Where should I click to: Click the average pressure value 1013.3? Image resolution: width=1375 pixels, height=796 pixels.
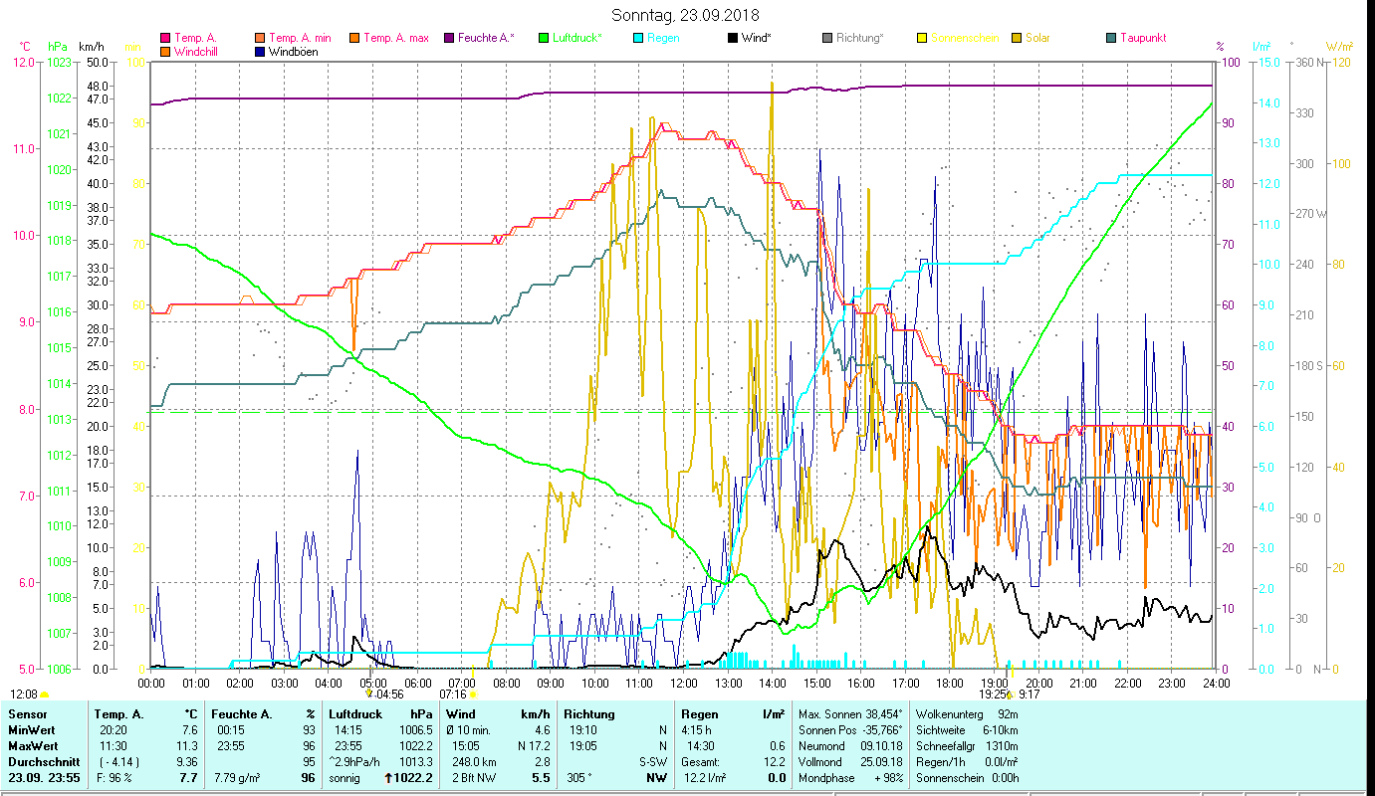tap(418, 762)
